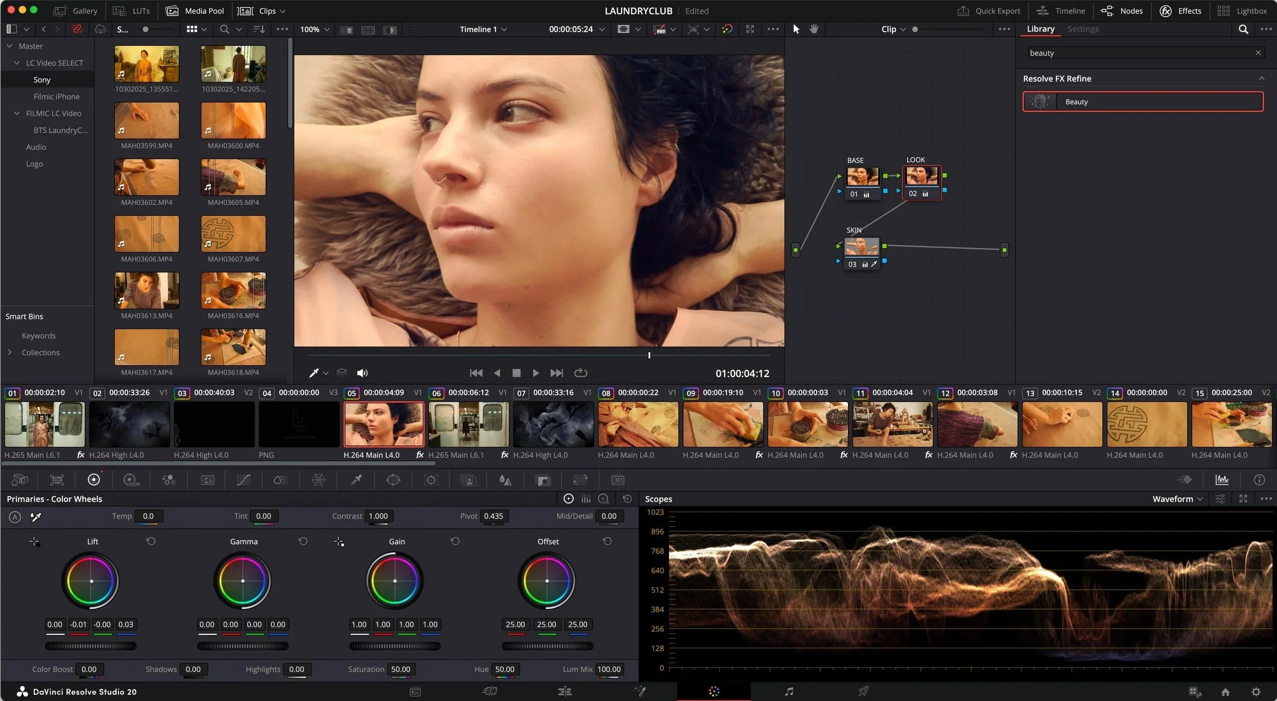Image resolution: width=1277 pixels, height=701 pixels.
Task: Select the hand pan tool
Action: (x=814, y=29)
